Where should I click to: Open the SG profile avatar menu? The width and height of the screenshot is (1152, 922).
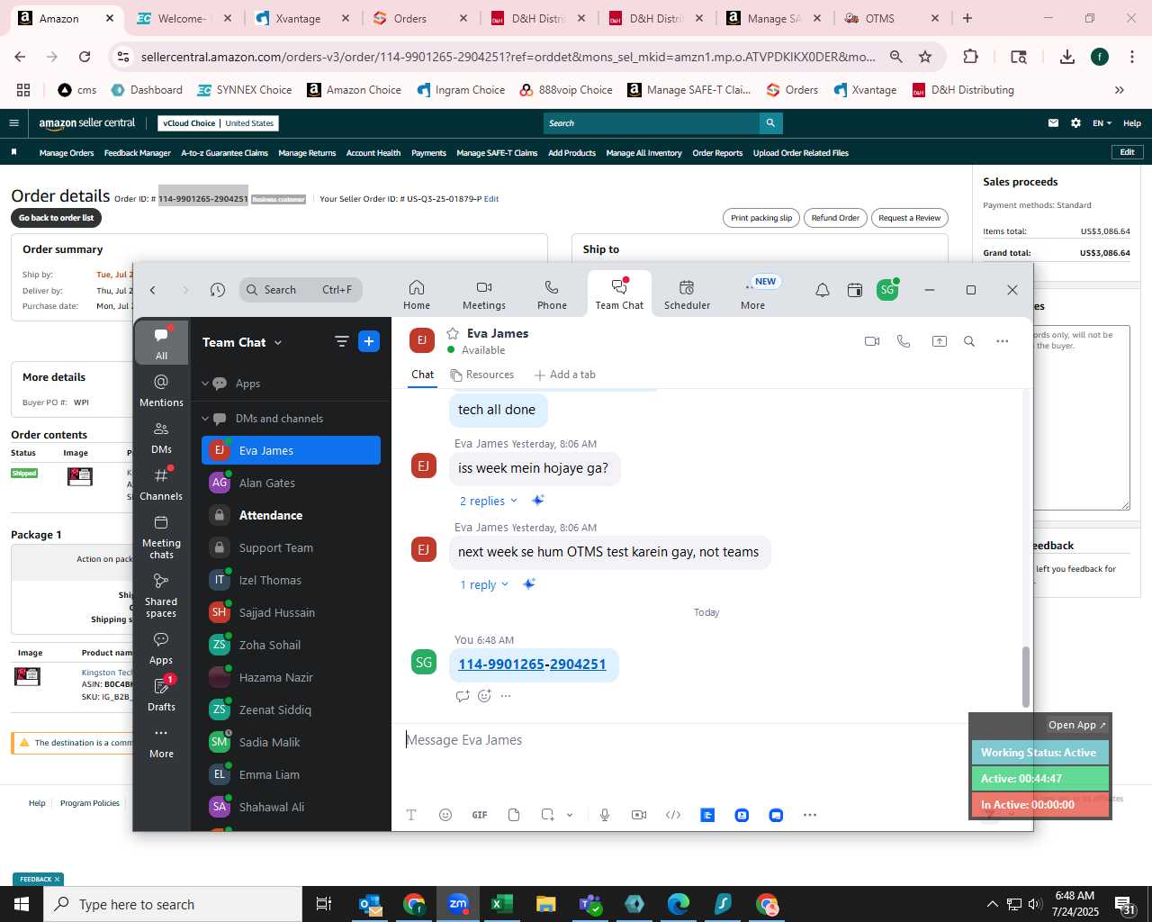887,290
